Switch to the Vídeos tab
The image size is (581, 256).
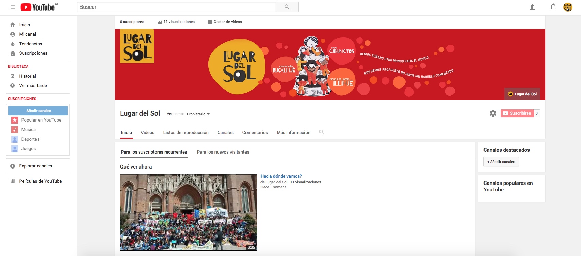click(x=148, y=133)
